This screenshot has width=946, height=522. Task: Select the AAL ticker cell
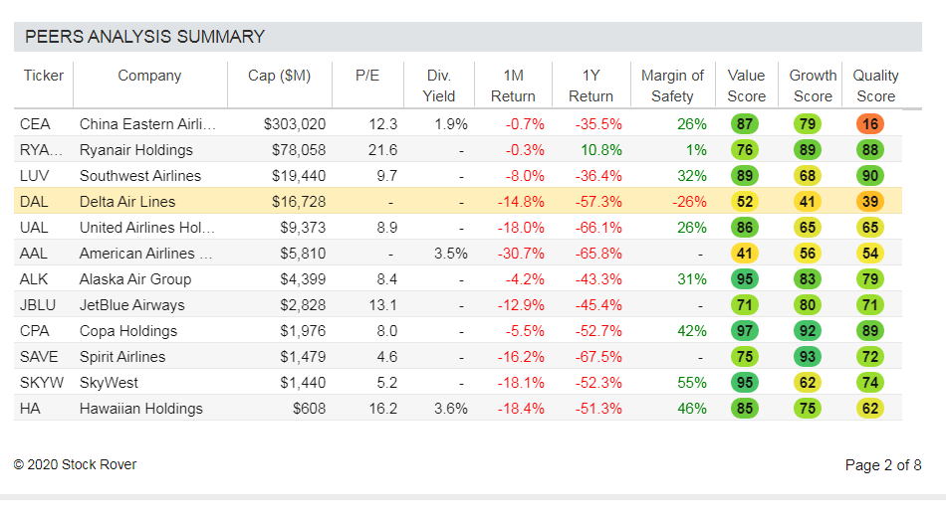point(33,254)
